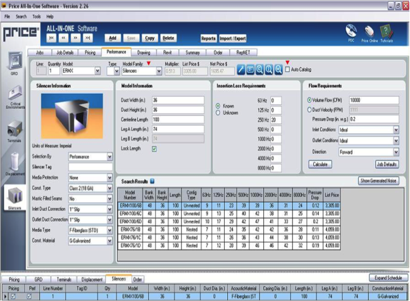Image resolution: width=410 pixels, height=301 pixels.
Task: Select the Duct Velocity (FPM) option
Action: point(309,110)
